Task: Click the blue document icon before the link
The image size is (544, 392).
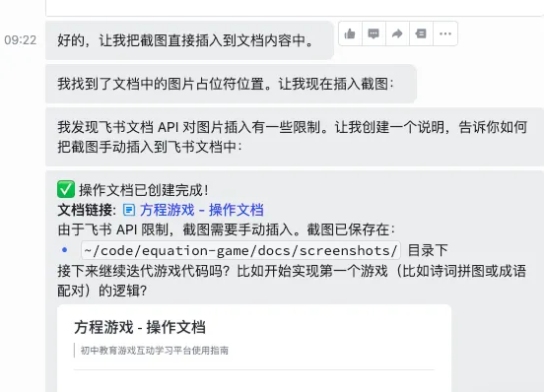Action: [129, 210]
